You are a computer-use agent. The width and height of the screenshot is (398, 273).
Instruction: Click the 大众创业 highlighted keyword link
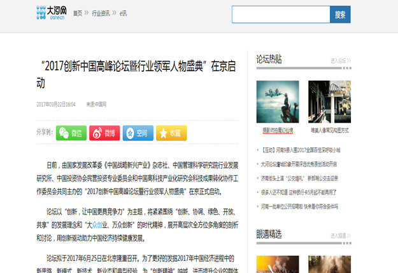[97, 225]
